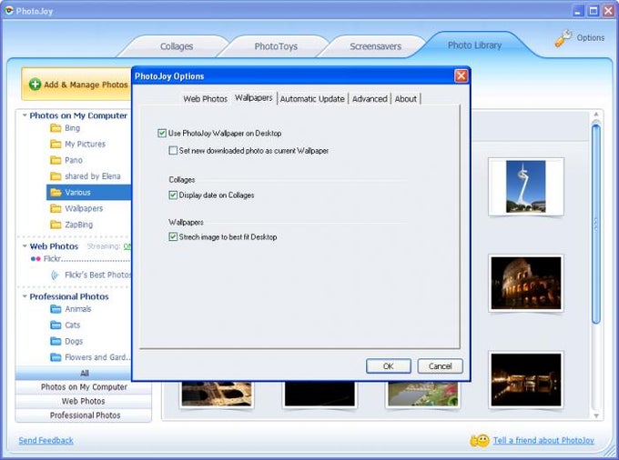Click the Pano folder icon

[x=56, y=160]
